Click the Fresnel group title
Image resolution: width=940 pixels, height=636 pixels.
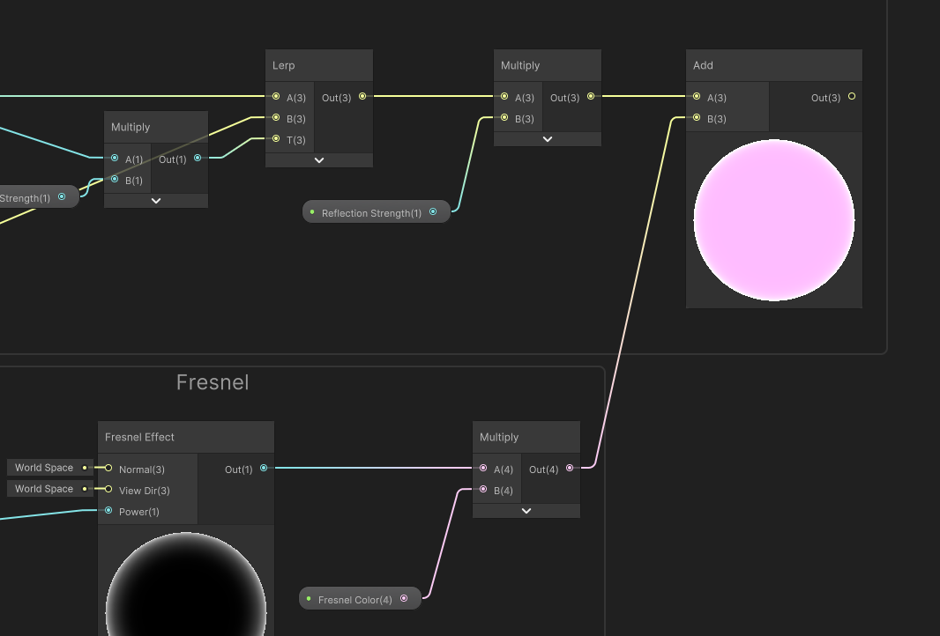click(213, 382)
